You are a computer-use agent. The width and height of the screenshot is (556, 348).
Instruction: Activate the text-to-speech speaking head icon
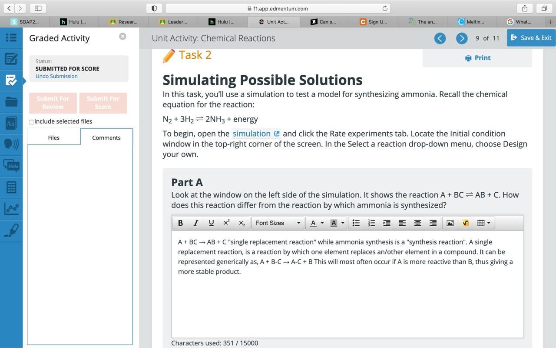click(x=11, y=144)
